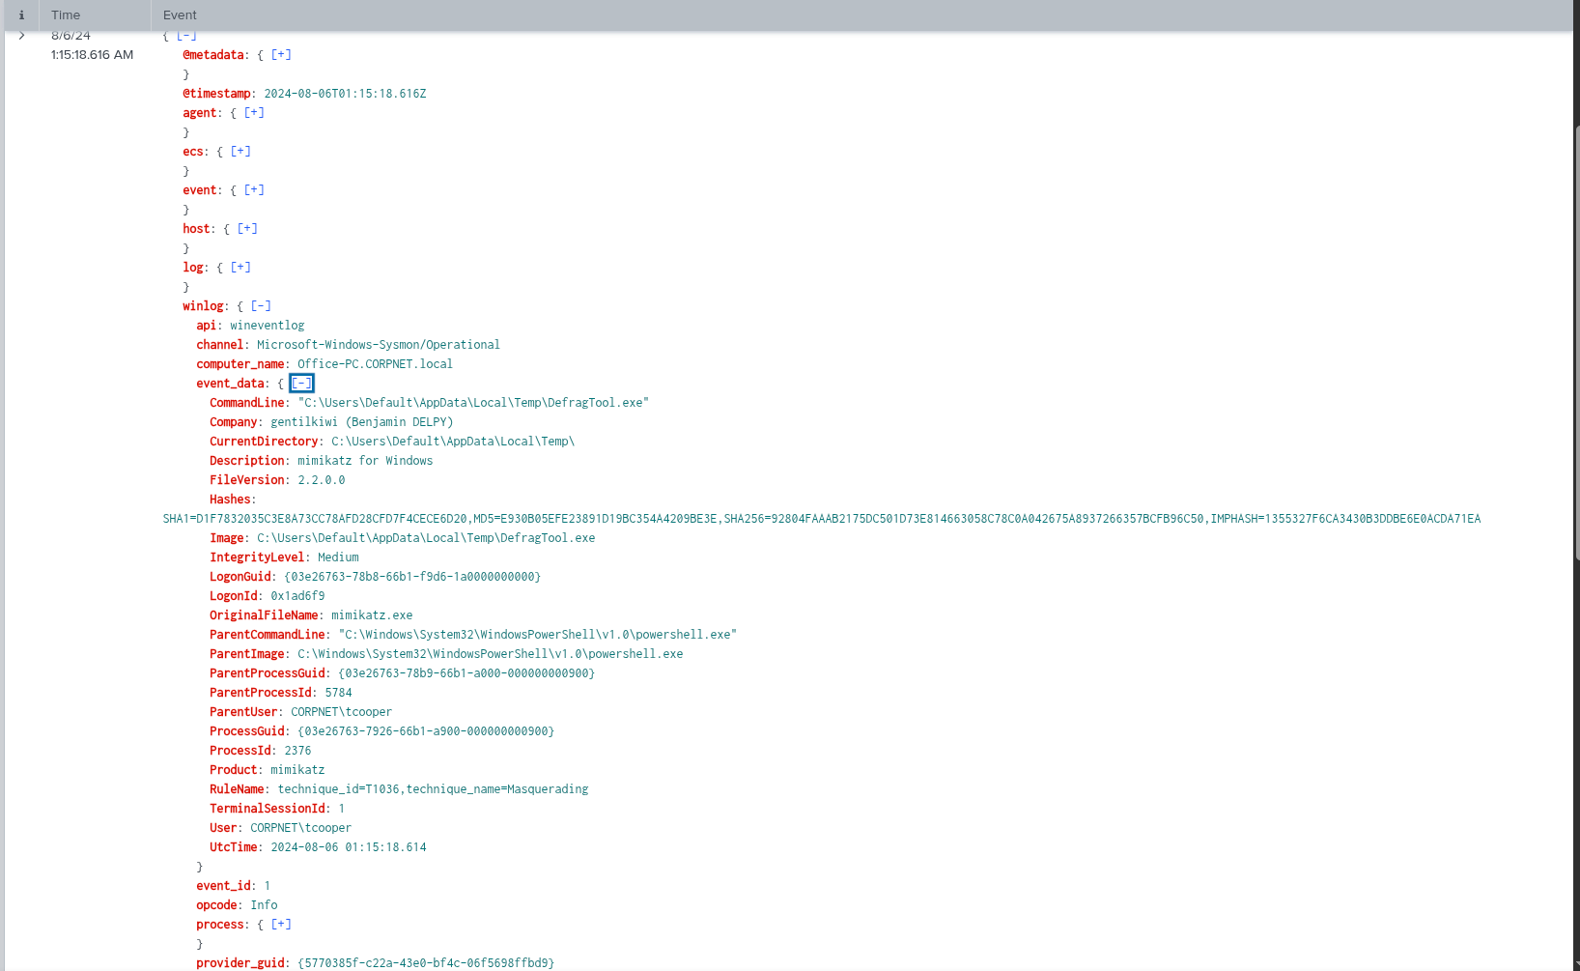Expand the log object
Viewport: 1580px width, 971px height.
point(240,268)
